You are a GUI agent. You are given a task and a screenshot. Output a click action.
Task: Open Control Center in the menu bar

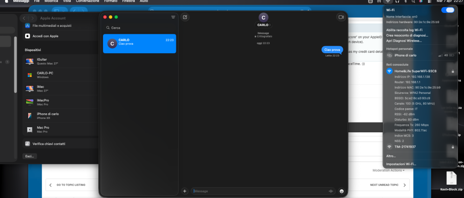coord(429,1)
